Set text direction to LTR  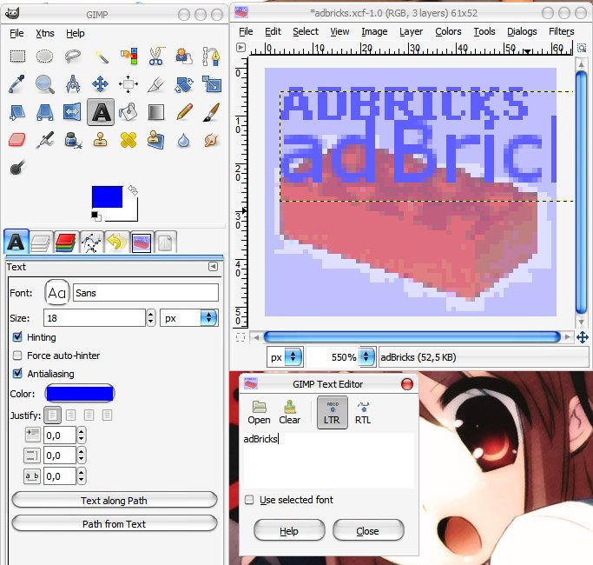point(332,412)
